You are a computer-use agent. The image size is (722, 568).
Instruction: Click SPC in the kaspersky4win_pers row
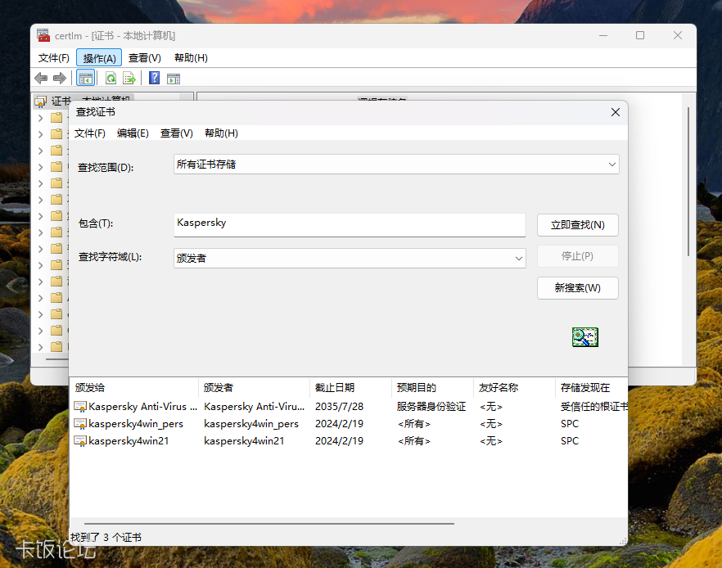570,424
